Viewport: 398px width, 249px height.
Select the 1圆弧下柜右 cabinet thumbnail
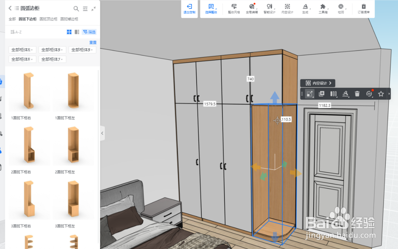click(29, 91)
